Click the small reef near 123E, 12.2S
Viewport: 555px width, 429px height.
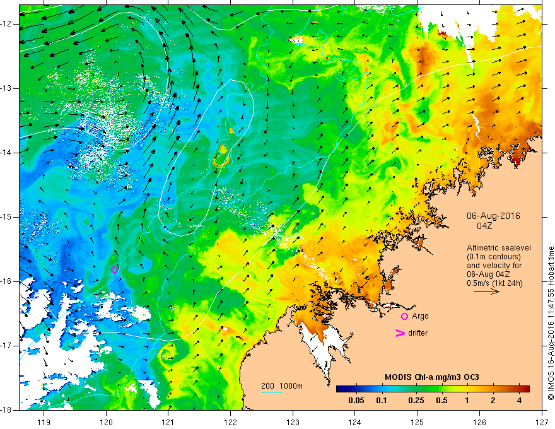[x=296, y=39]
